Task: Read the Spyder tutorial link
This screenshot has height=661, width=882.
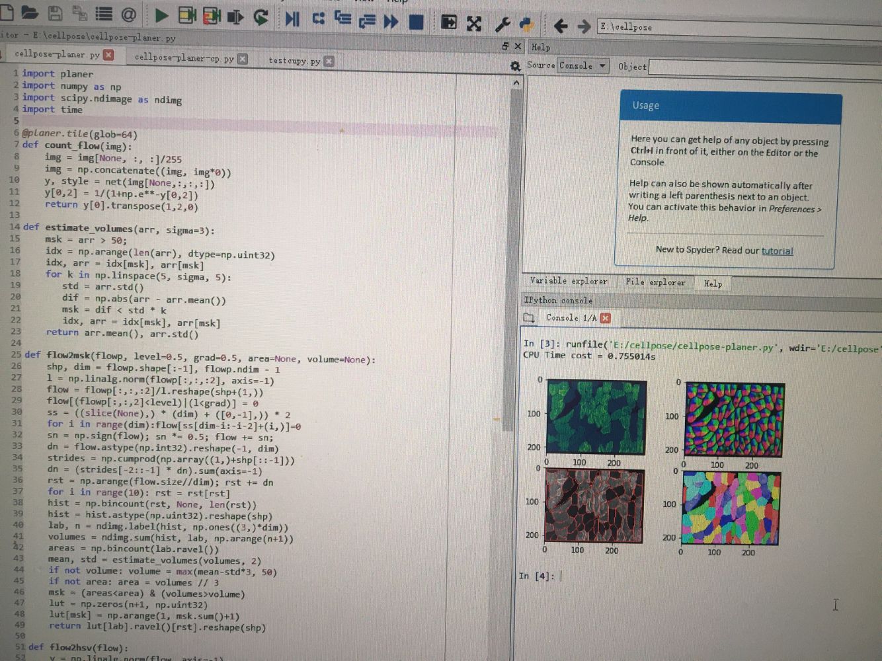Action: [x=778, y=251]
